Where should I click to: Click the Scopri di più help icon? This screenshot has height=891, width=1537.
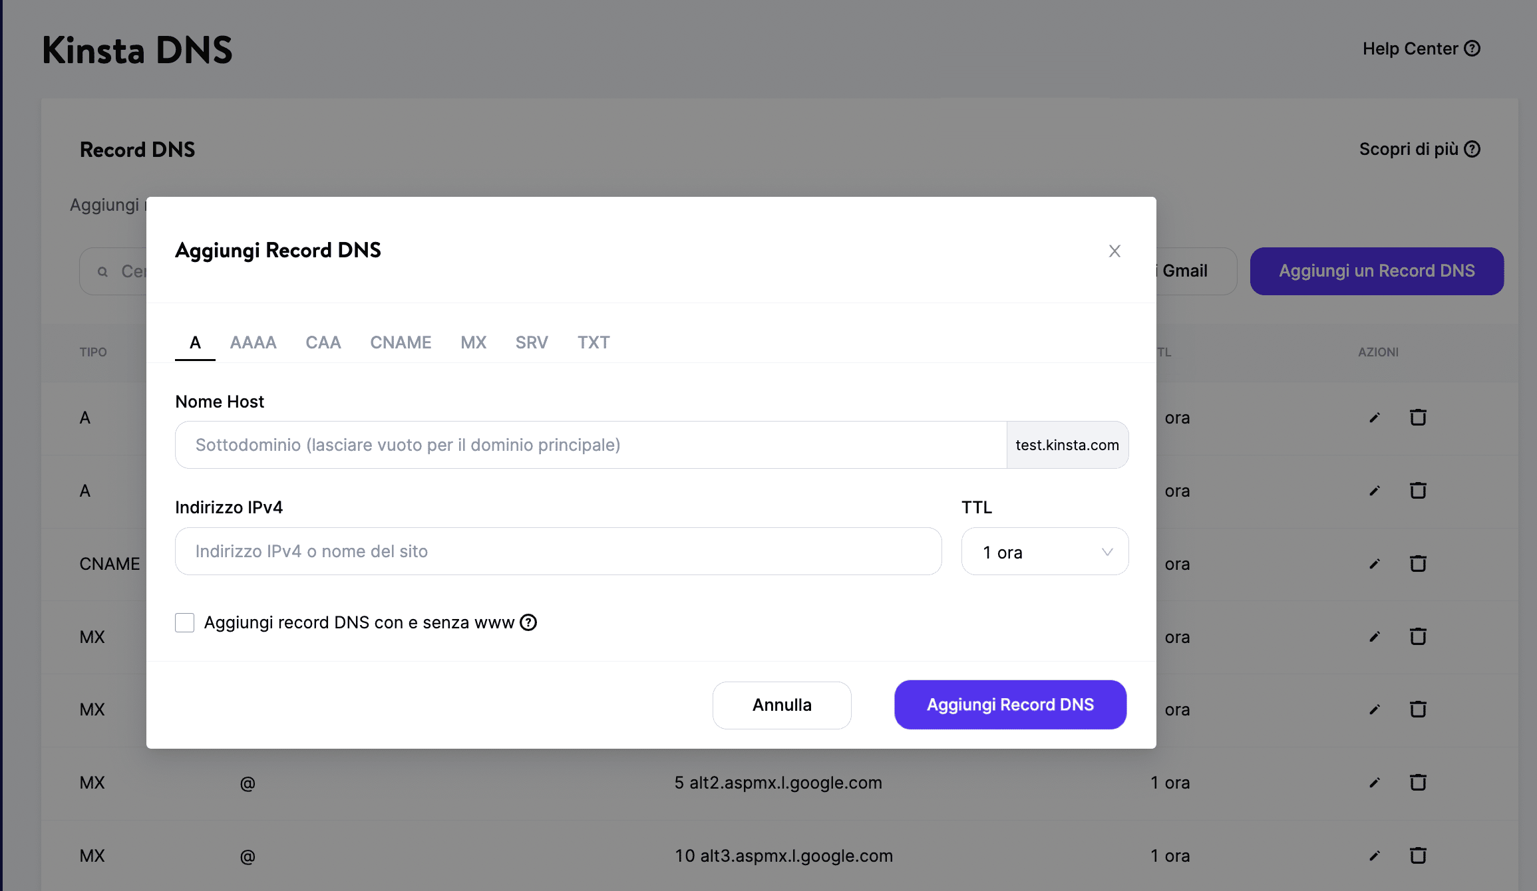pyautogui.click(x=1472, y=149)
